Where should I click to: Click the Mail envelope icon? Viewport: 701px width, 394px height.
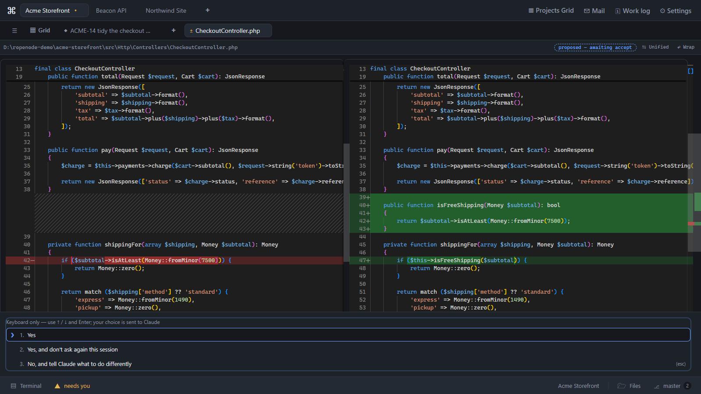click(587, 11)
